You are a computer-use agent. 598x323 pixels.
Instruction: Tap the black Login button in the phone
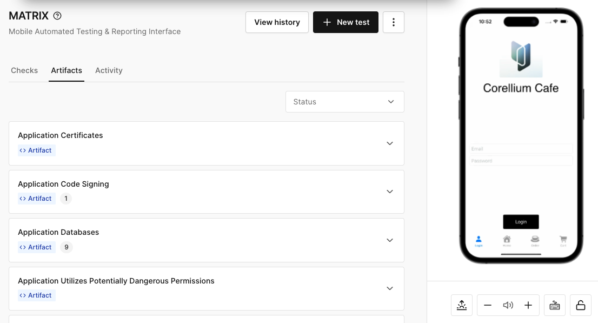click(x=521, y=222)
